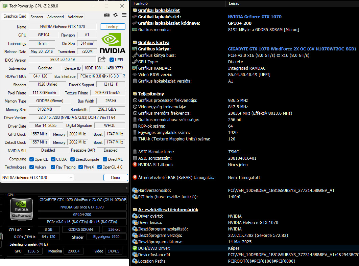Click the icon beside Driver gyártó

pos(135,216)
